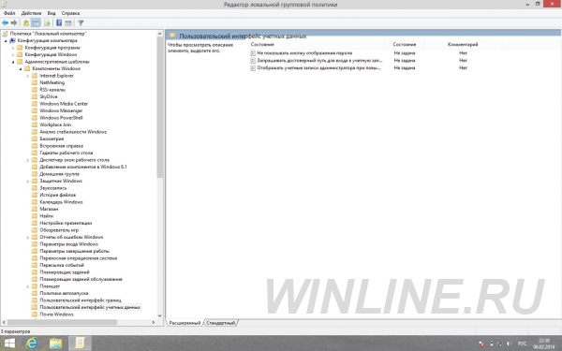
Task: Expand the 'Планшет' tree node
Action: click(x=27, y=286)
